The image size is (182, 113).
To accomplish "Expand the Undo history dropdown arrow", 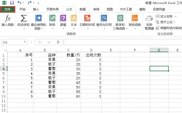I will 23,3.
